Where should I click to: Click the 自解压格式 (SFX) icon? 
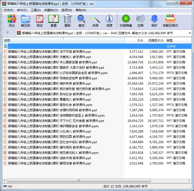pyautogui.click(x=170, y=19)
